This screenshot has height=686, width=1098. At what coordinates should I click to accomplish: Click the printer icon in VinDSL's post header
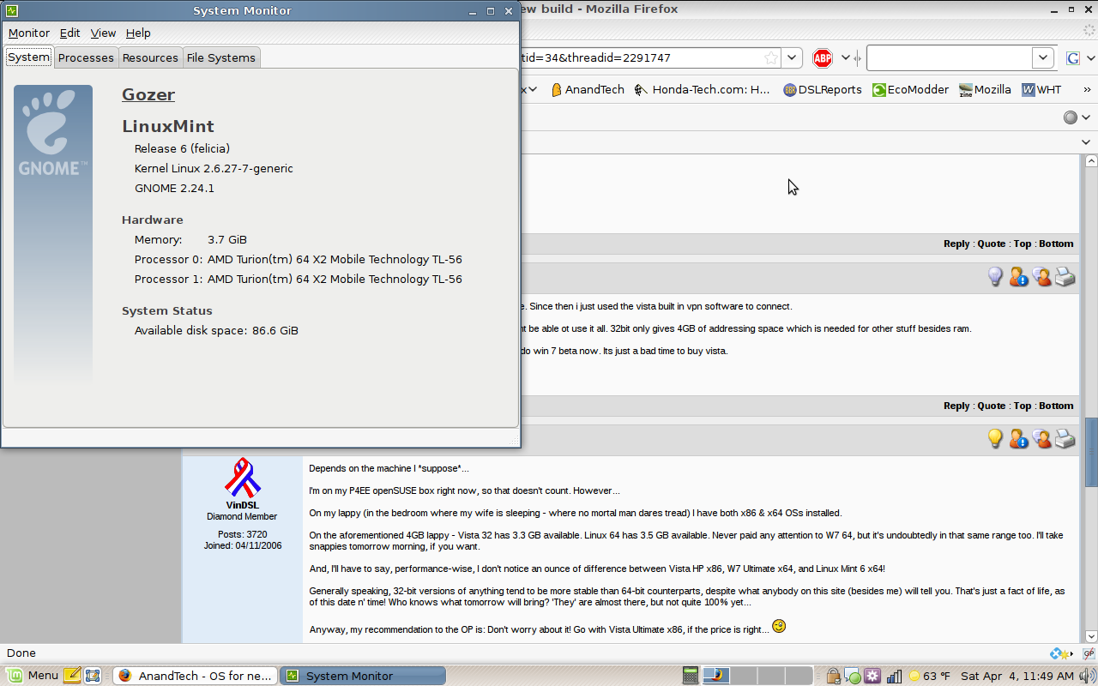[x=1065, y=439]
